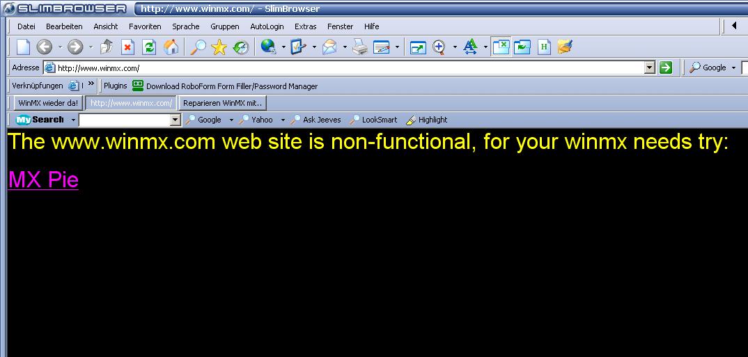The image size is (748, 357).
Task: Click the form filler checklist icon
Action: (x=299, y=47)
